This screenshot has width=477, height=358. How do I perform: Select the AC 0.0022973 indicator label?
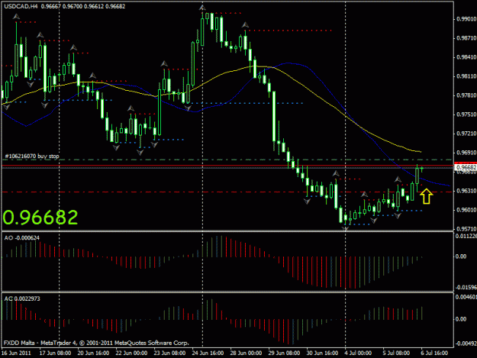(22, 298)
